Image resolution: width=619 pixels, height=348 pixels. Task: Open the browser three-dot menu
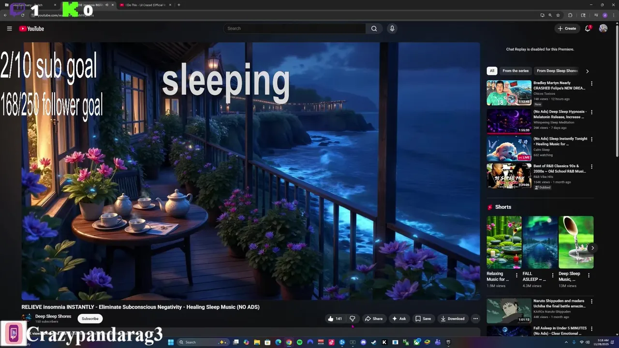coord(614,15)
